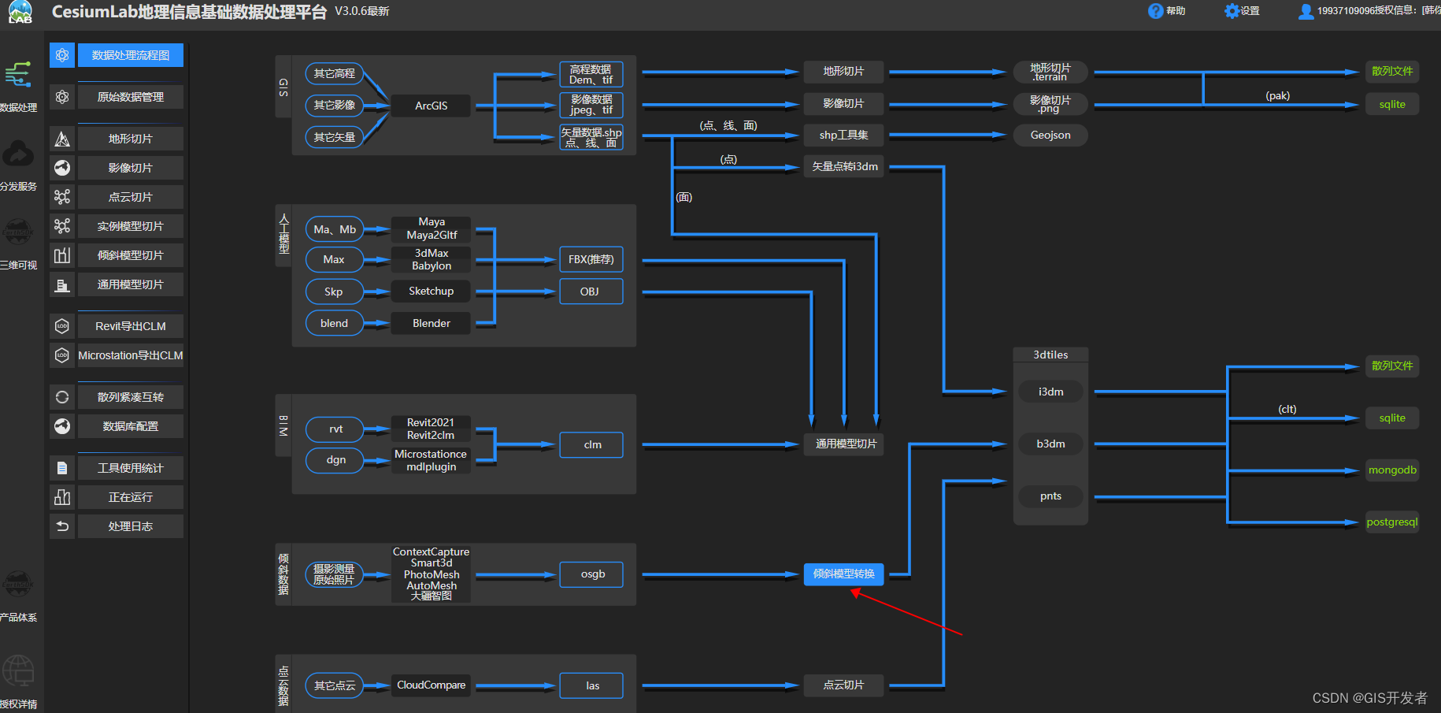Click the Geojson node in the flowchart
This screenshot has height=713, width=1441.
click(1050, 135)
